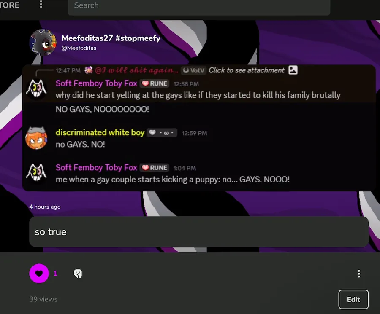The image size is (380, 314).
Task: Click the Soft Femboy Toby Fox avatar at 1:04
Action: pyautogui.click(x=36, y=172)
